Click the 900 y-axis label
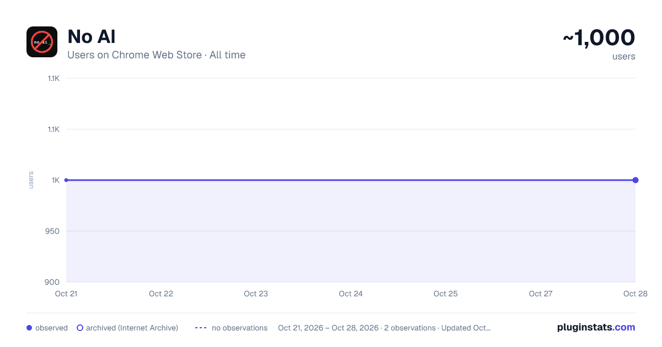The height and width of the screenshot is (347, 662). click(x=53, y=282)
